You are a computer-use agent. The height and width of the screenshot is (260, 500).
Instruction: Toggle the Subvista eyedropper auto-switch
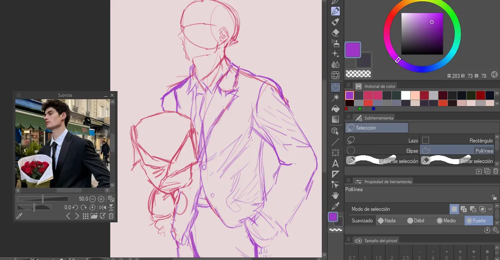pos(19,216)
